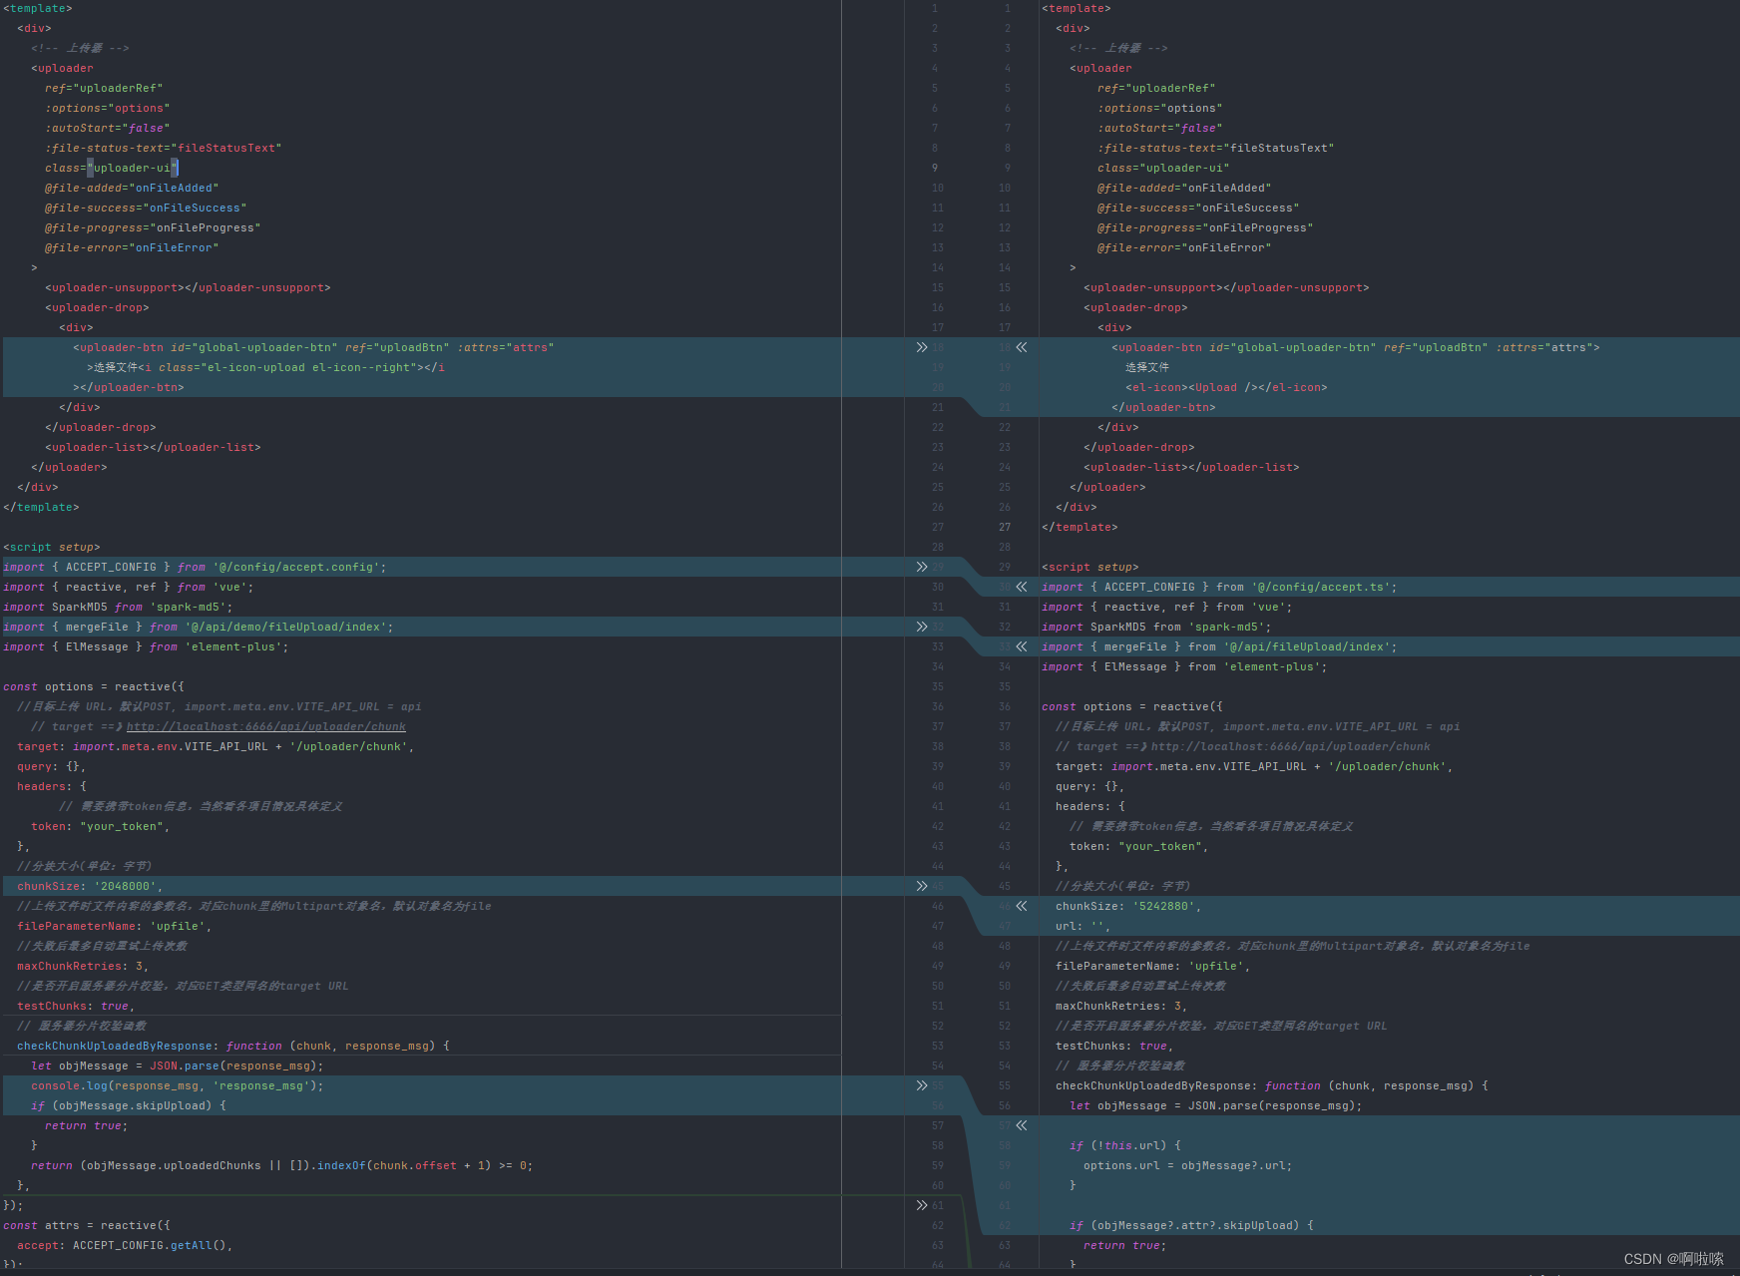Click 'const options = reactive({' in left pane
This screenshot has width=1740, height=1276.
94,686
